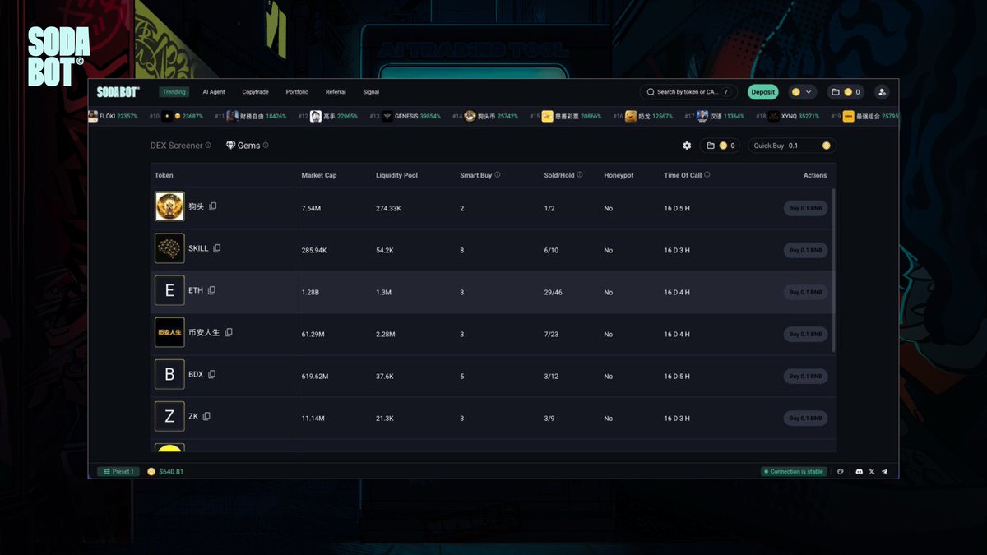This screenshot has width=987, height=555.
Task: Buy 0.1 BNB of BDX
Action: (x=805, y=376)
